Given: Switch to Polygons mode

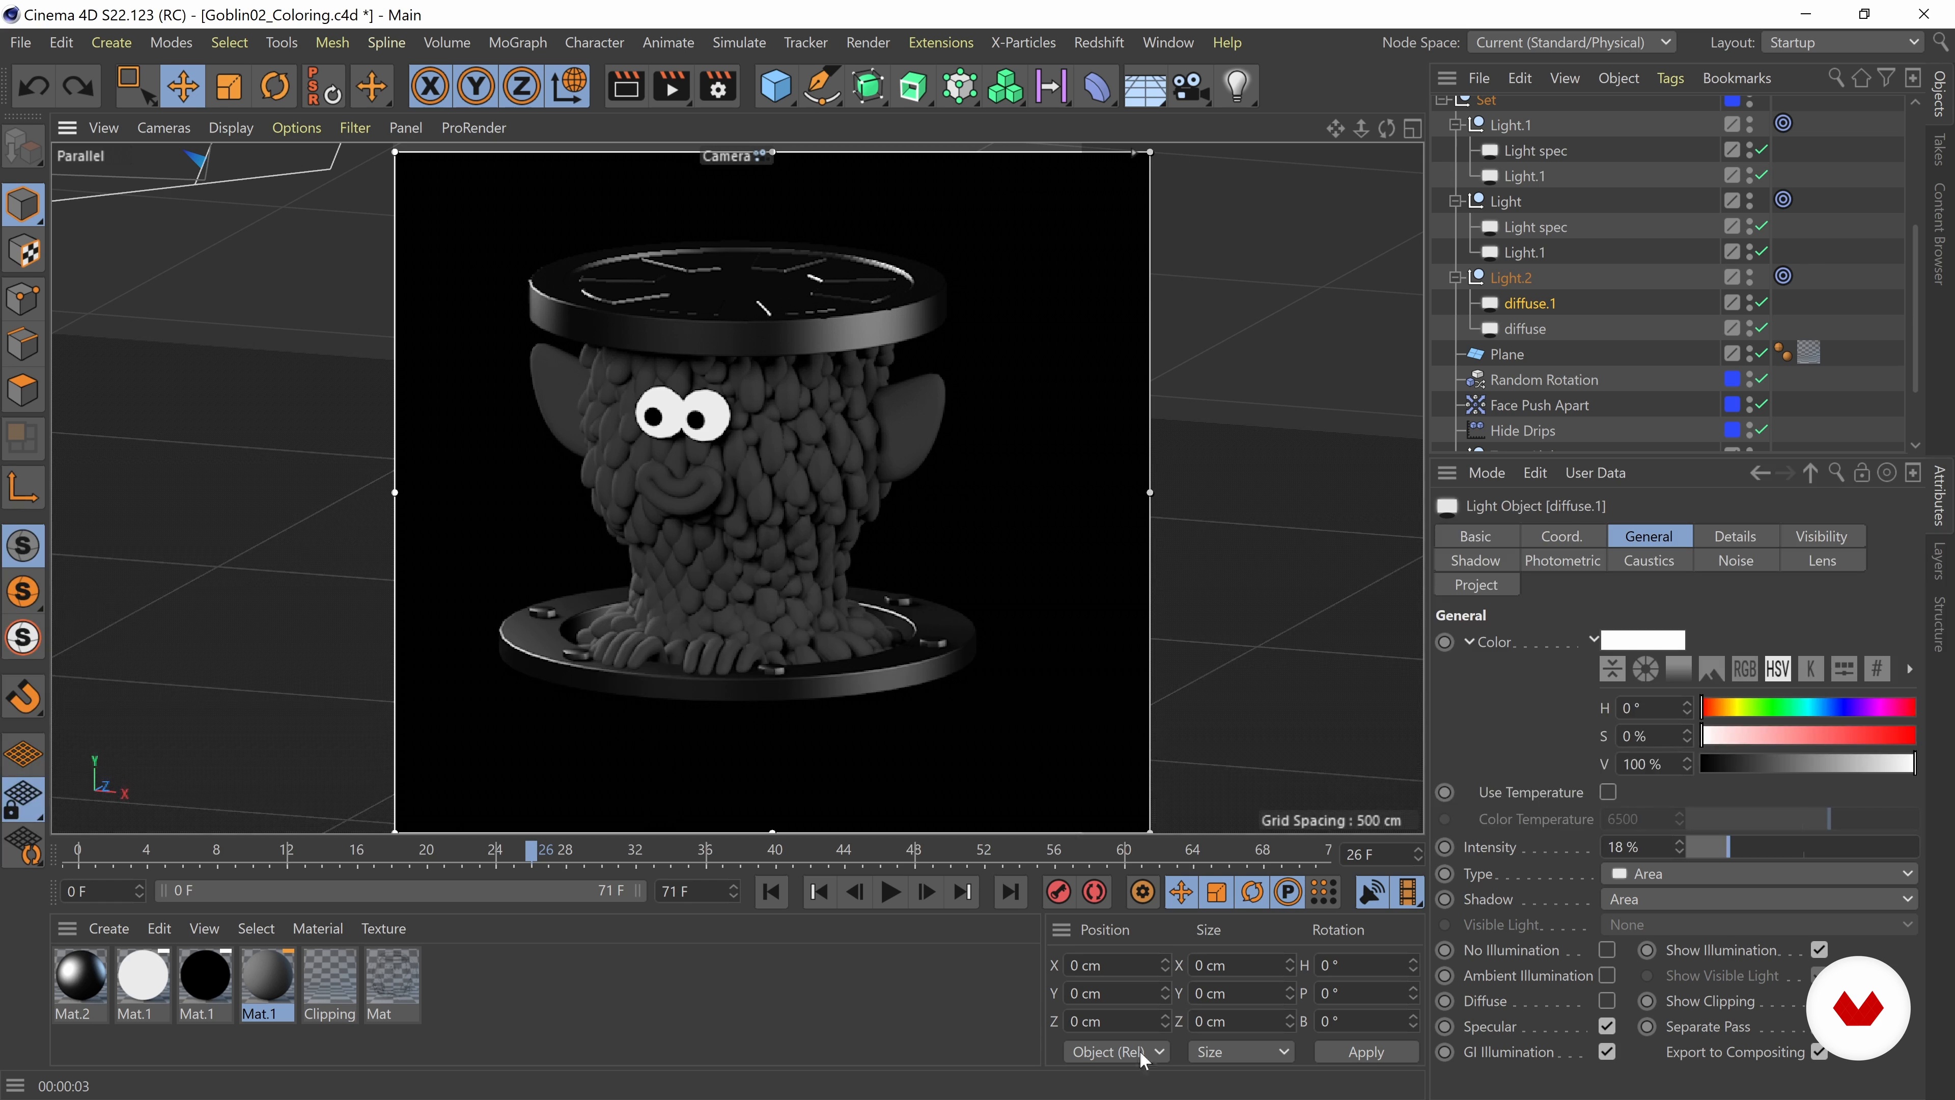Looking at the screenshot, I should point(23,391).
